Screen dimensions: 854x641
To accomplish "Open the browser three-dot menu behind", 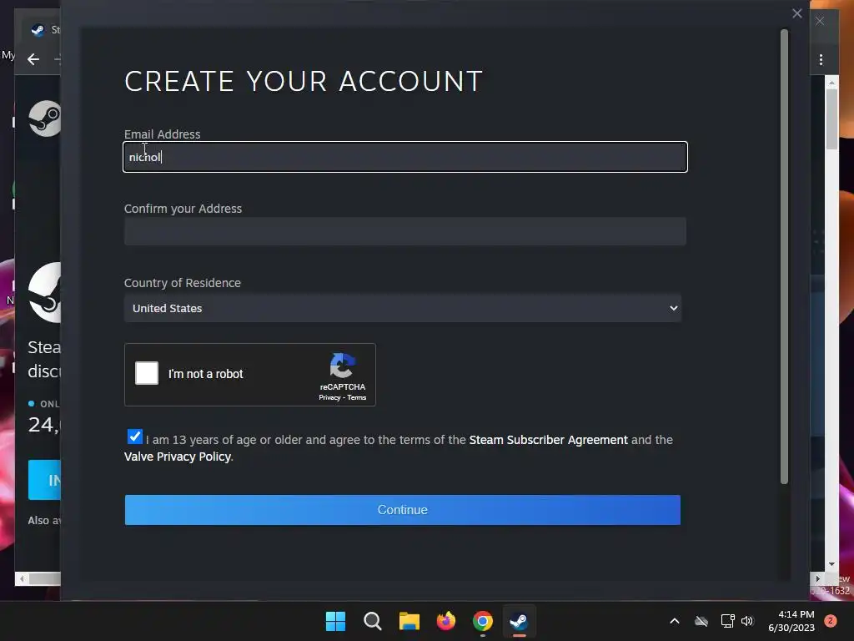I will [821, 59].
